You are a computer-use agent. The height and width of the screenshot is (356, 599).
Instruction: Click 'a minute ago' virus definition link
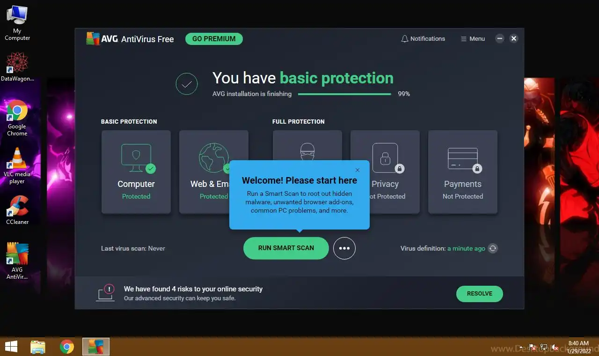pyautogui.click(x=466, y=248)
